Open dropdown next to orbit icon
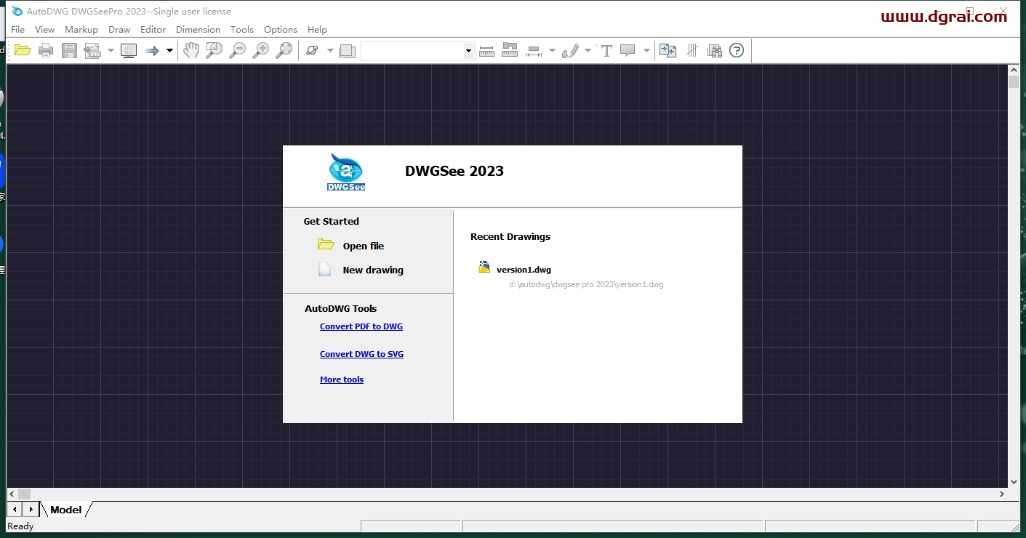The image size is (1026, 538). [330, 50]
